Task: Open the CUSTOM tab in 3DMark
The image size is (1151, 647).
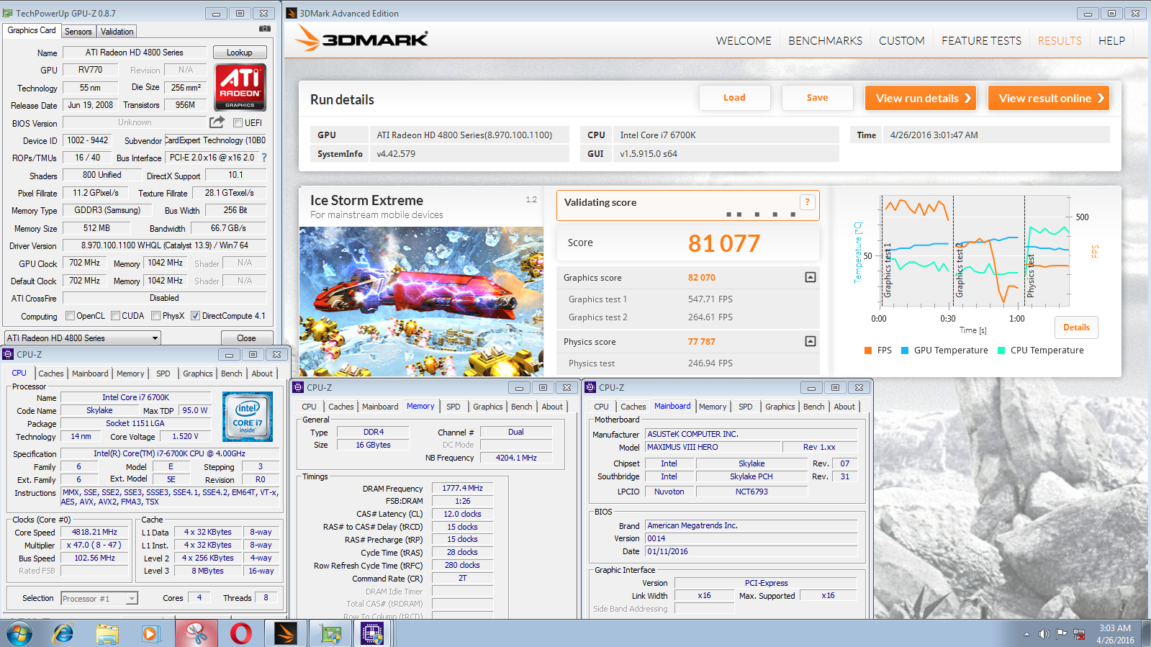Action: (x=901, y=41)
